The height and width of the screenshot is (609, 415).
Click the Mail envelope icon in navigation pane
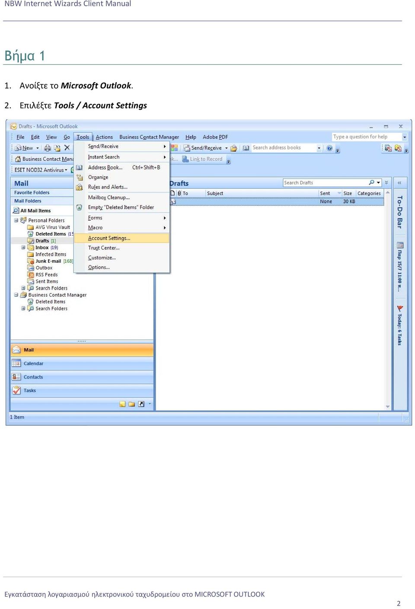pyautogui.click(x=16, y=350)
